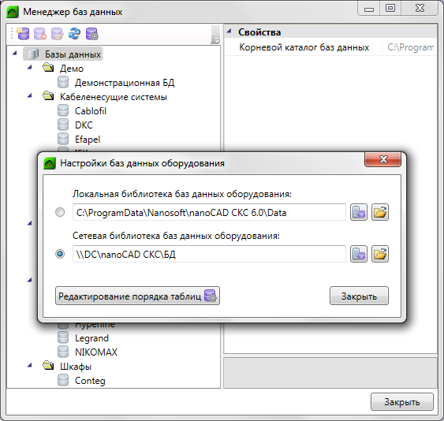Click the delete database toolbar icon
The width and height of the screenshot is (444, 421).
(40, 34)
